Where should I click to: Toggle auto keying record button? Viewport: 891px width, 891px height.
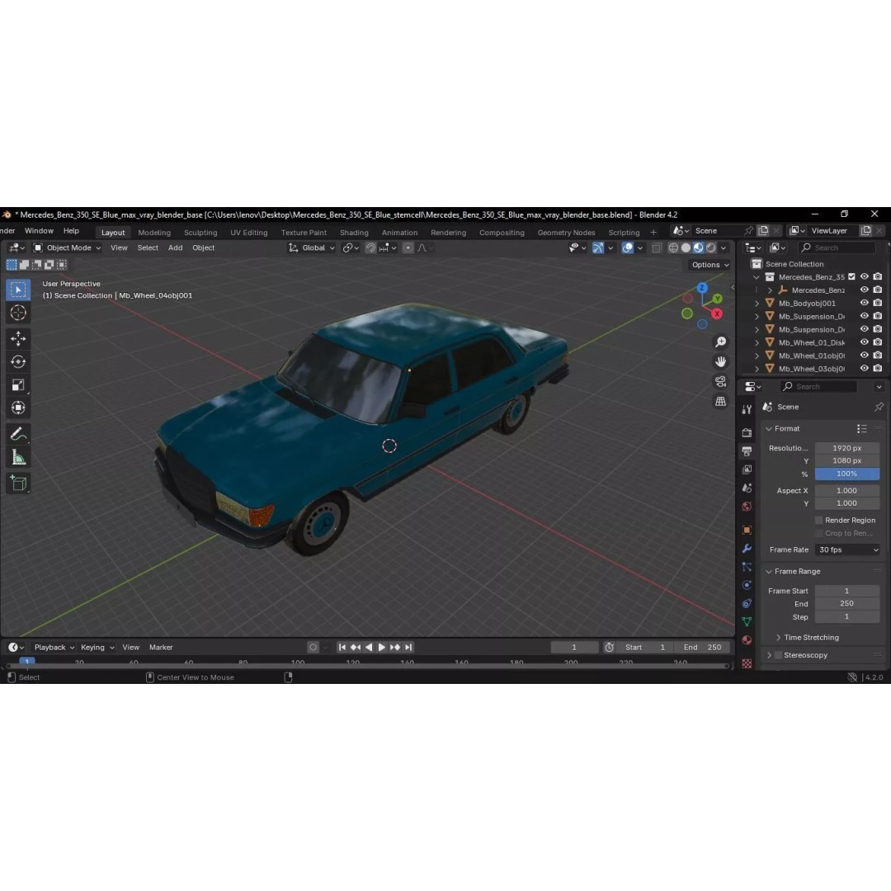tap(313, 648)
